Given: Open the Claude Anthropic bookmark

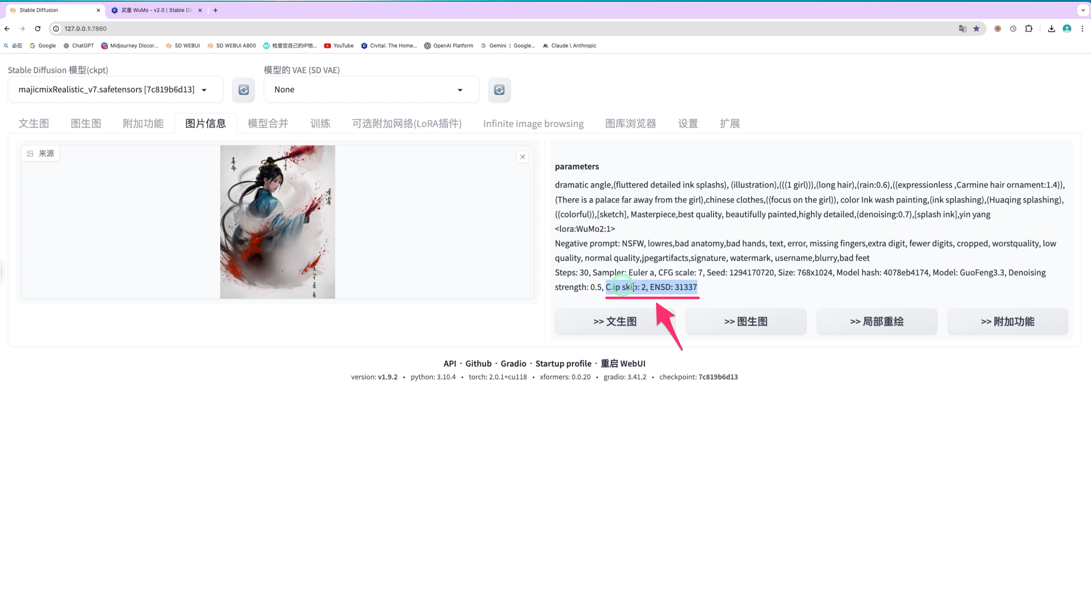Looking at the screenshot, I should [x=569, y=46].
